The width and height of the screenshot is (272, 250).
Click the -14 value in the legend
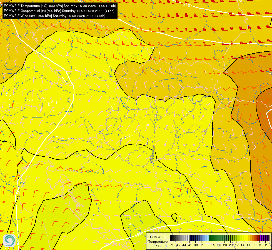(x=242, y=245)
